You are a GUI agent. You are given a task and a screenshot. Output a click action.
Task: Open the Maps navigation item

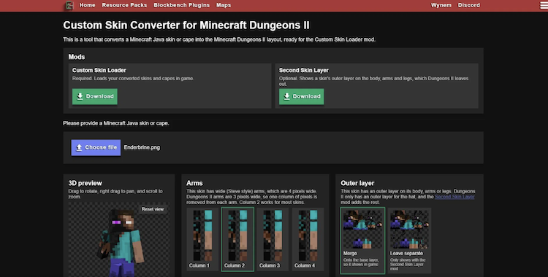(x=224, y=5)
